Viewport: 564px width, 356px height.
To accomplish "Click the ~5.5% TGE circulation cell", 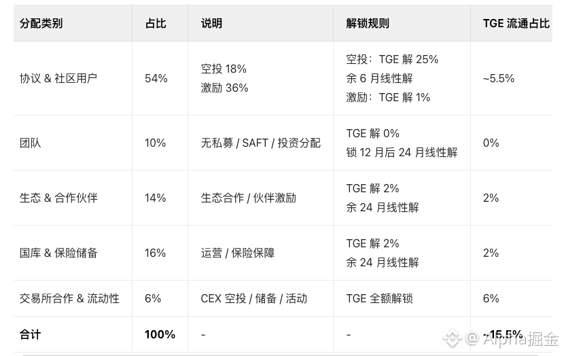I will coord(499,78).
